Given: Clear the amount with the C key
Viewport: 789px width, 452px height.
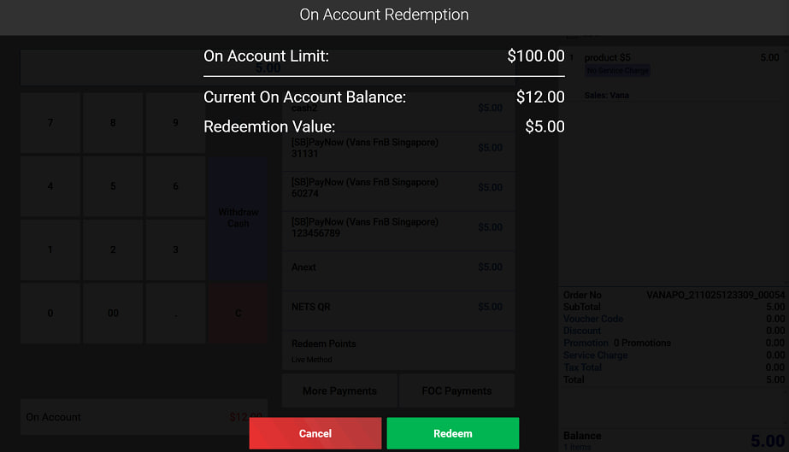Looking at the screenshot, I should pyautogui.click(x=238, y=314).
